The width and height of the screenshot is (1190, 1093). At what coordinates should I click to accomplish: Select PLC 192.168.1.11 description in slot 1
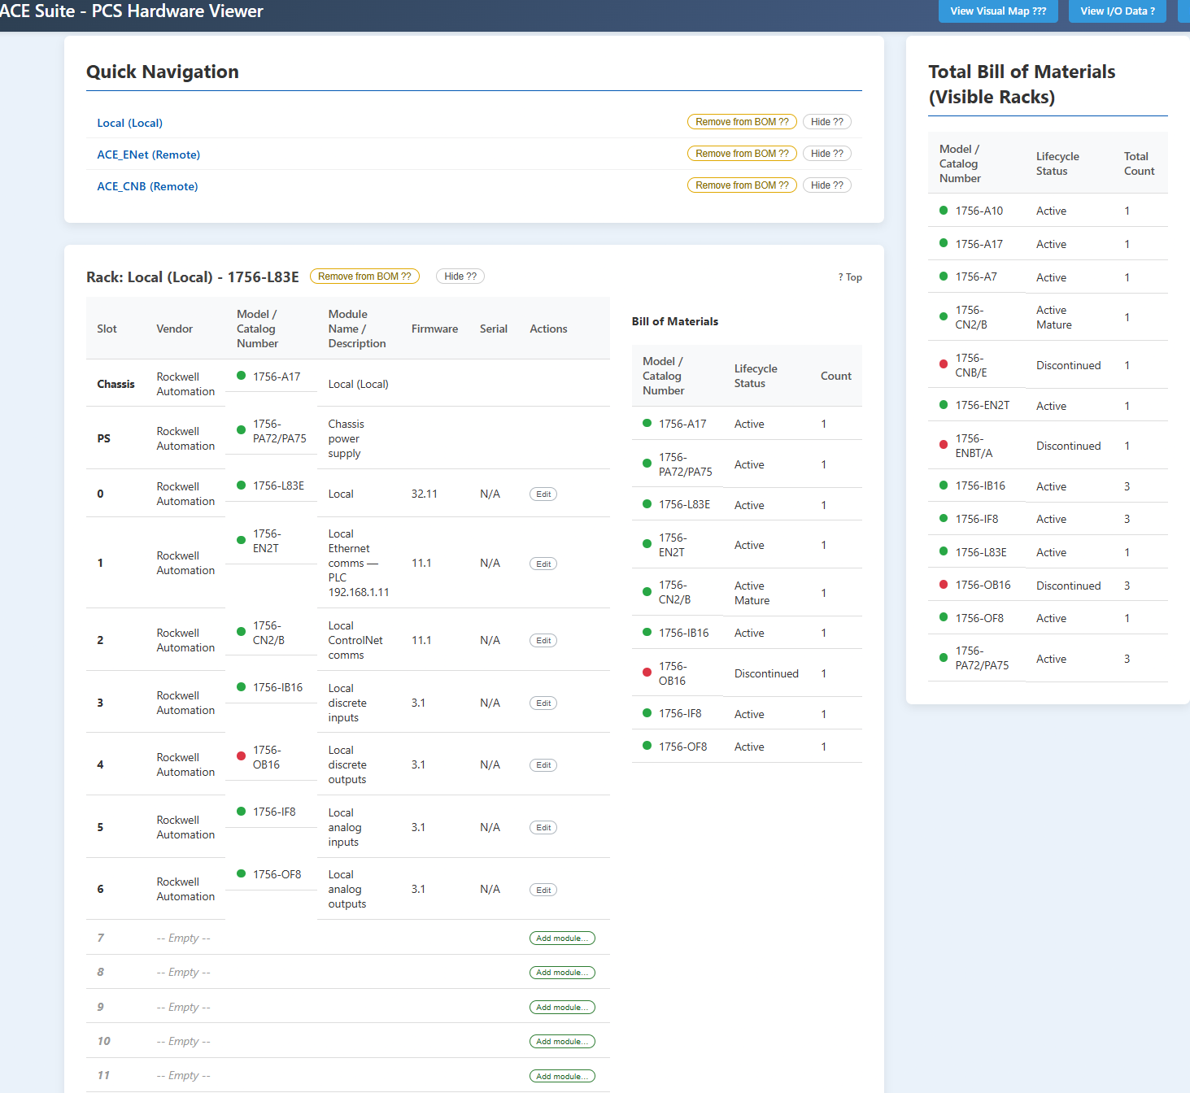click(359, 585)
